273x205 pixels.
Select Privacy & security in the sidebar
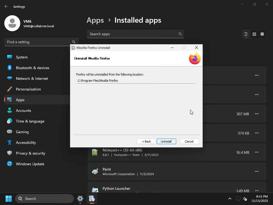[30, 153]
